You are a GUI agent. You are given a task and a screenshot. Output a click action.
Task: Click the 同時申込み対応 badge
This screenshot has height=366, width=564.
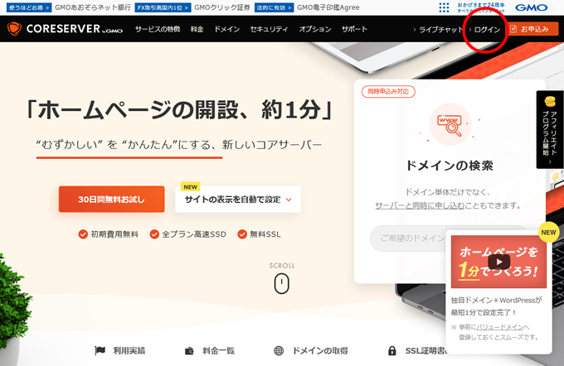pos(388,92)
